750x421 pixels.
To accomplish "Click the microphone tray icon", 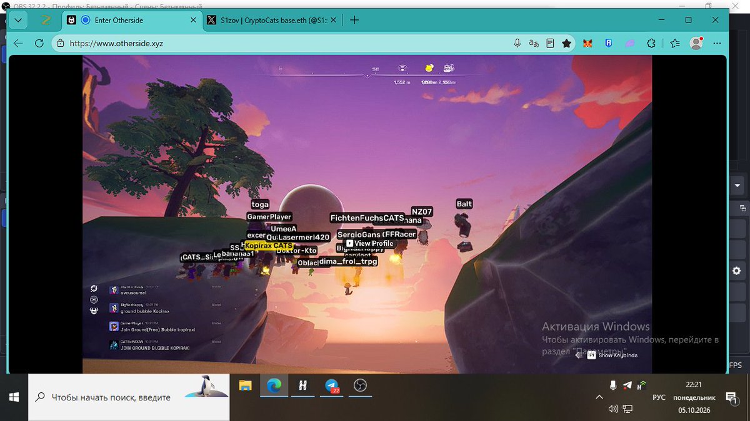I will pyautogui.click(x=614, y=386).
